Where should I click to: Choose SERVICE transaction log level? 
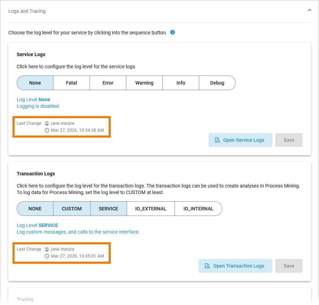point(109,209)
